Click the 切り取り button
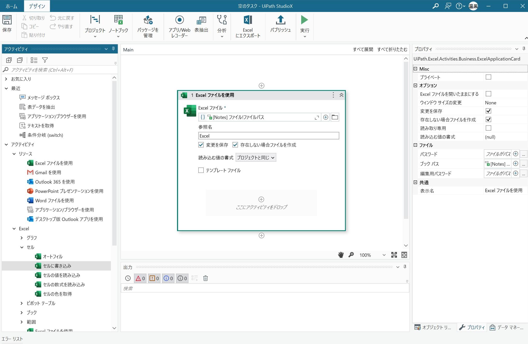Screen dimensions: 528x344 point(33,18)
